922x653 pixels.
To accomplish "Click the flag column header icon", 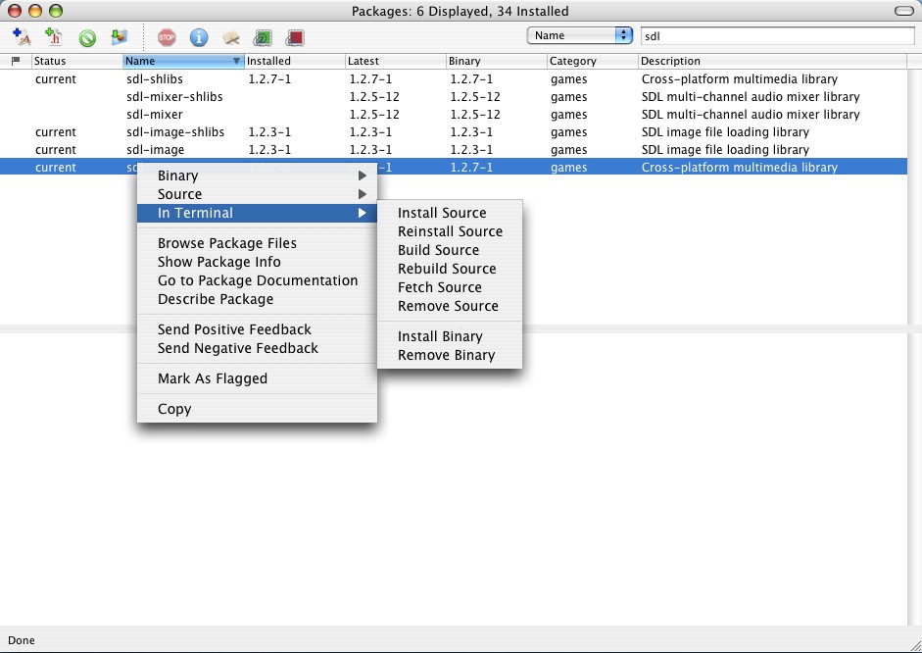I will [16, 61].
